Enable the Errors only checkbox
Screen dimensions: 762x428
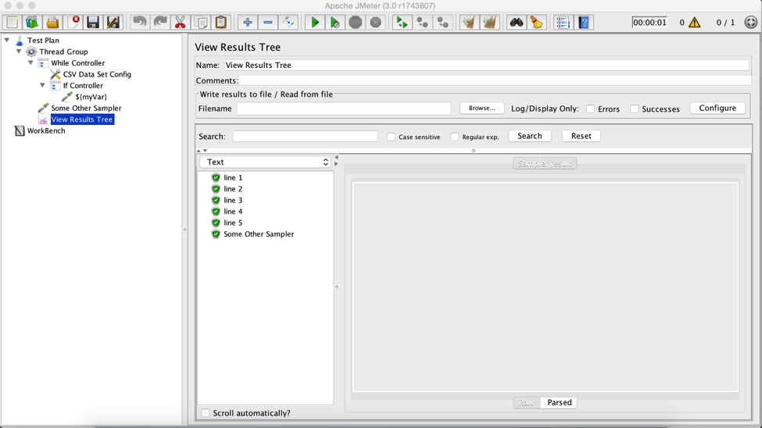pos(591,109)
